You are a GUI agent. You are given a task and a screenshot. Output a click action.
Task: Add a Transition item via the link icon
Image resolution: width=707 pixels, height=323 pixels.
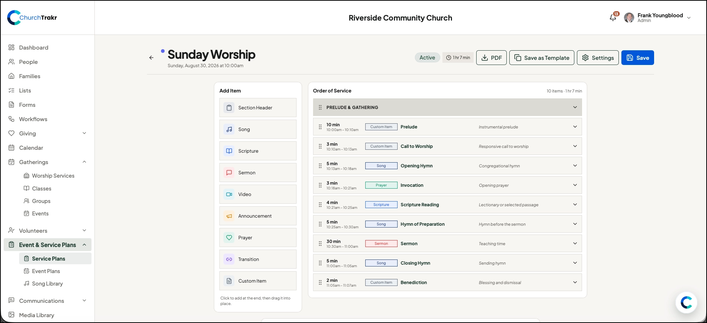pyautogui.click(x=229, y=259)
